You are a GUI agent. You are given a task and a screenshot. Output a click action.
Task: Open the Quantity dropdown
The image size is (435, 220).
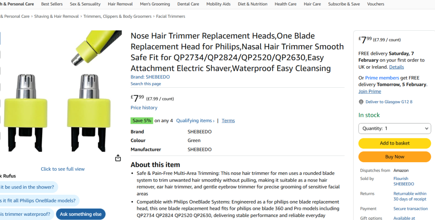(x=394, y=129)
